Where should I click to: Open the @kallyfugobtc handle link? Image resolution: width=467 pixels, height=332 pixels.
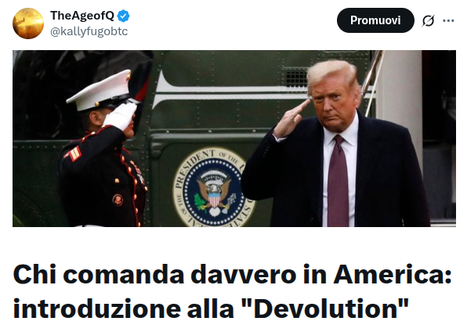[x=89, y=31]
